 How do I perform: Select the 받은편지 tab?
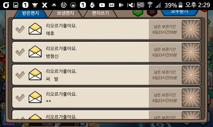click(x=31, y=13)
